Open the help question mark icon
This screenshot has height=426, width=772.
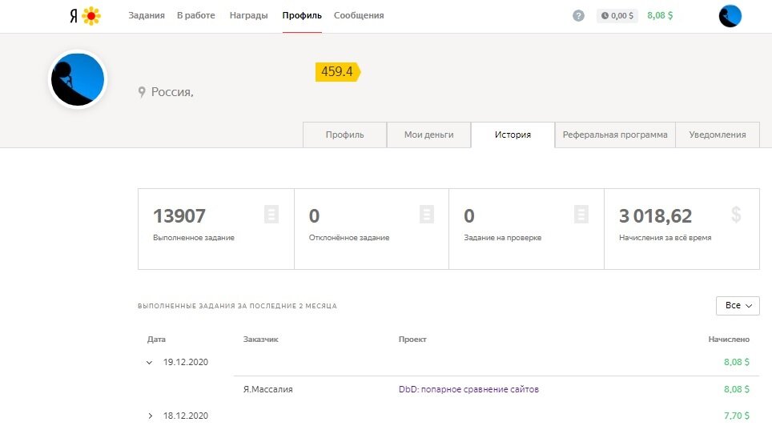pos(578,16)
